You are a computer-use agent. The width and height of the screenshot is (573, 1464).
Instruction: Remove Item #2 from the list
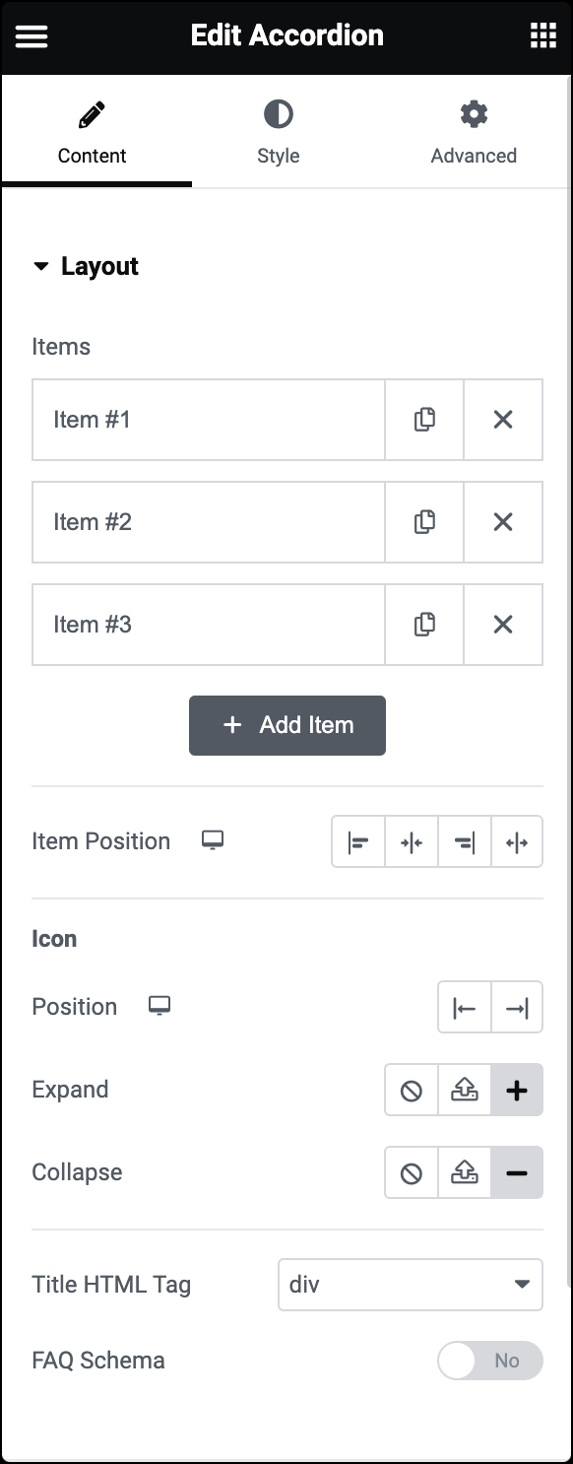[503, 522]
